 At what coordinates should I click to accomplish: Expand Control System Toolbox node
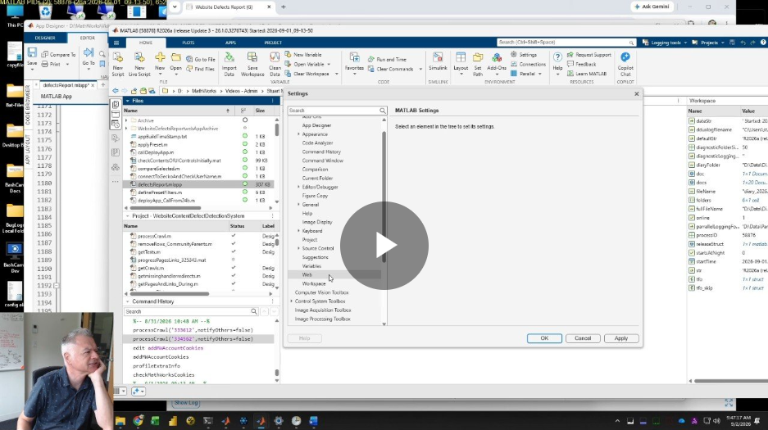pos(292,301)
